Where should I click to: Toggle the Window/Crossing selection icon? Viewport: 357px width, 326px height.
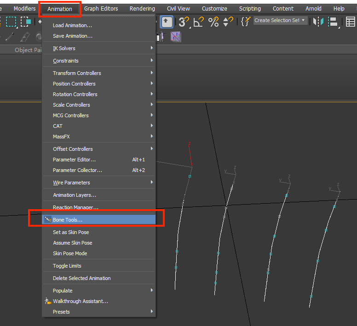click(x=25, y=22)
